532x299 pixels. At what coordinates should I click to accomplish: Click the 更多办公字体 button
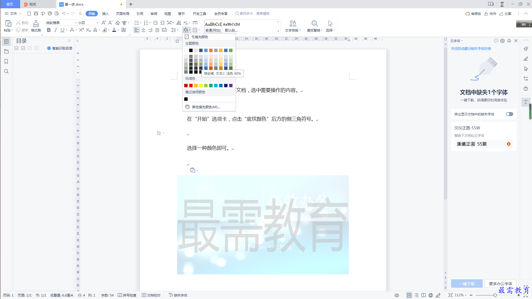500,283
